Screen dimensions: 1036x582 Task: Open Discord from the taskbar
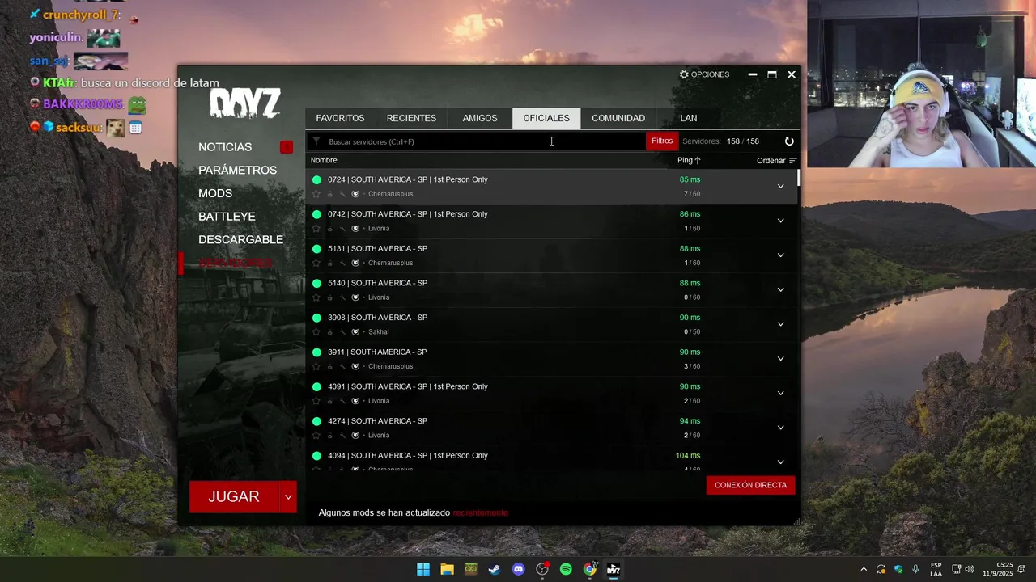click(518, 569)
